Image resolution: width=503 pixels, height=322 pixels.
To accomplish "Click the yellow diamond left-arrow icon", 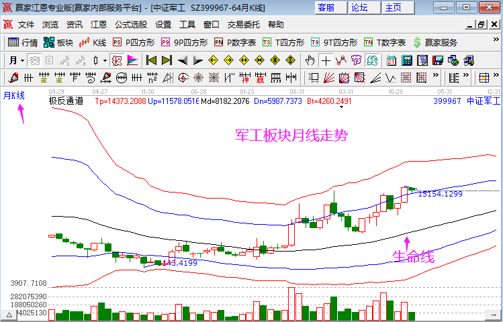I will click(x=213, y=60).
